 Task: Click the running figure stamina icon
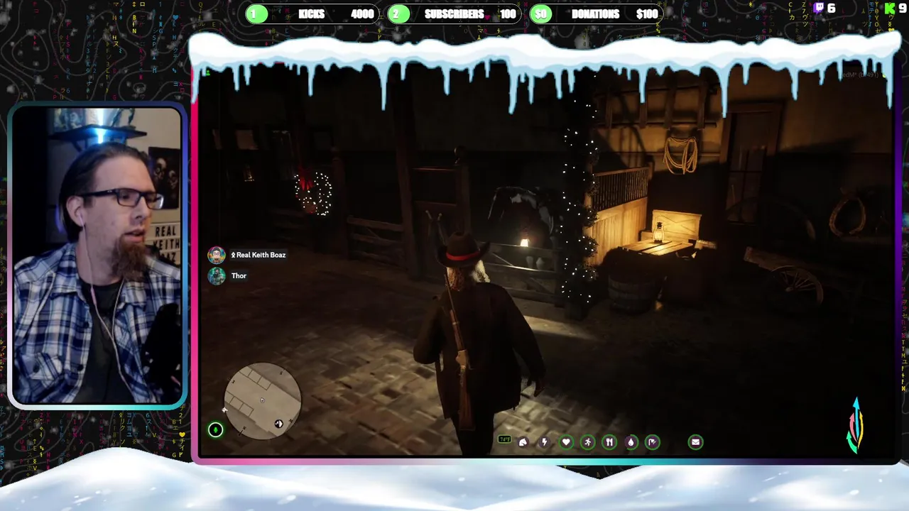(587, 442)
